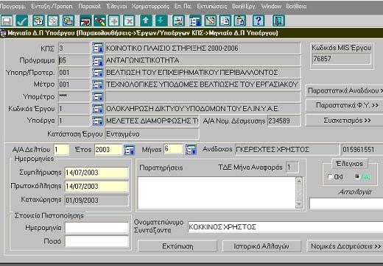Click the Συσχετισμός >> button
The height and width of the screenshot is (266, 383).
(x=345, y=121)
